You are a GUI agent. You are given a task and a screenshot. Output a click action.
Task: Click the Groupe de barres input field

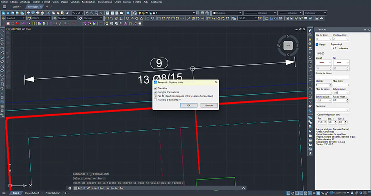point(332,77)
